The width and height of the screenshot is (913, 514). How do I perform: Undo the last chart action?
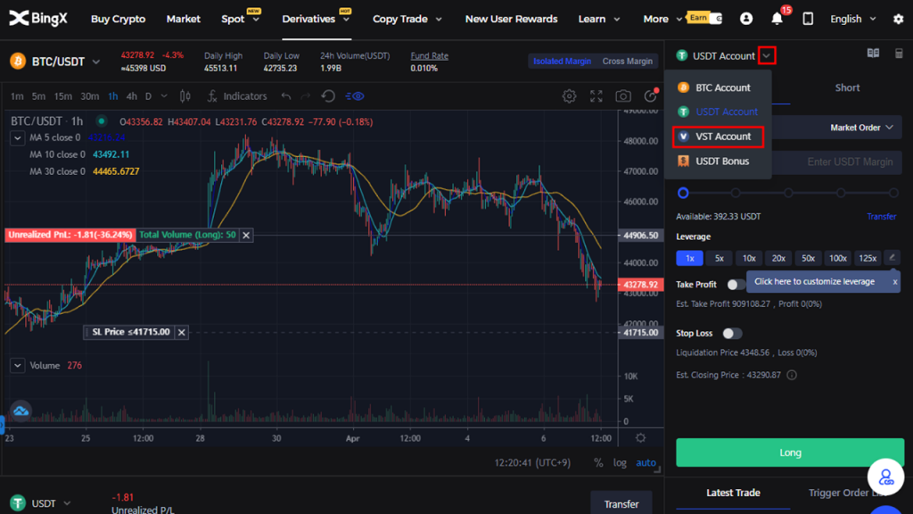pos(286,96)
